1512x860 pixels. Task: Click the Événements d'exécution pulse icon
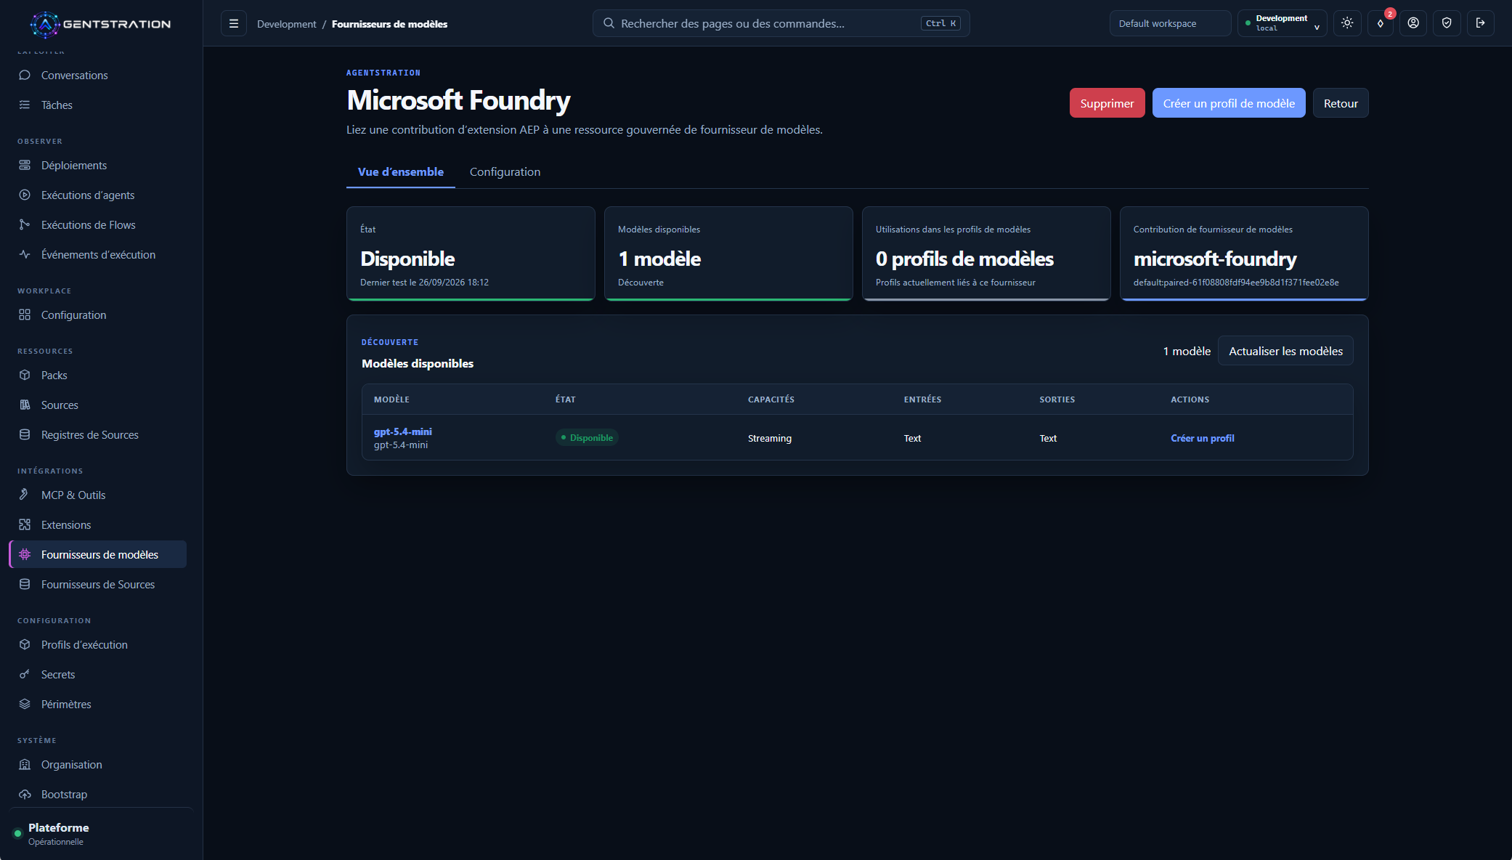(x=25, y=255)
